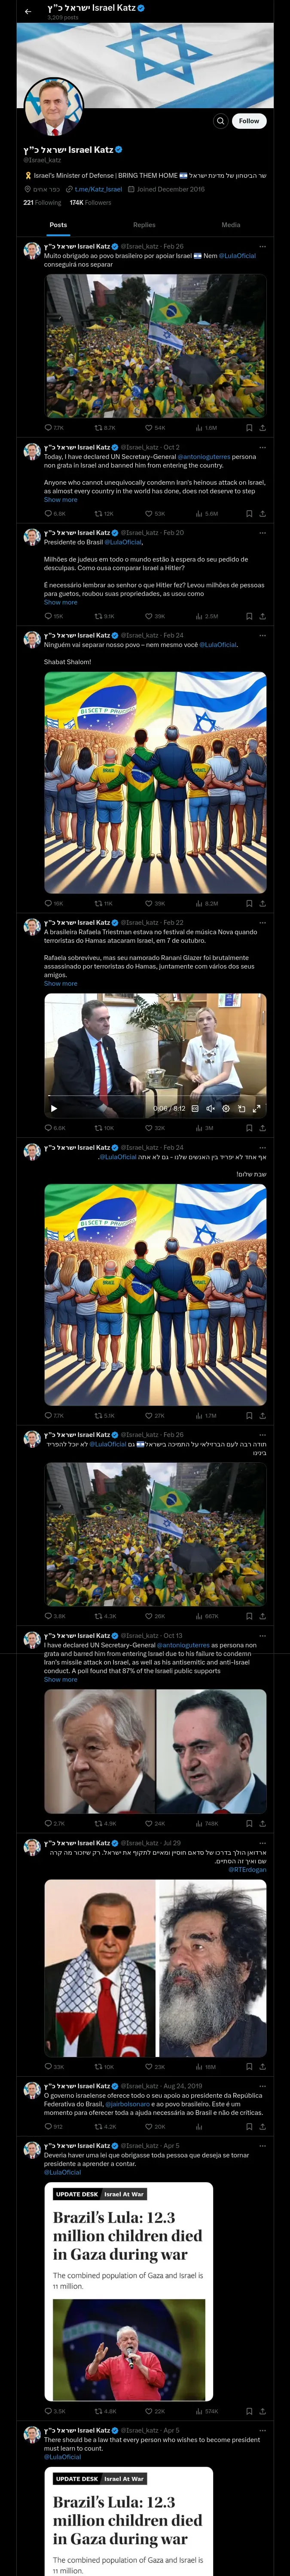Switch to the Media tab
Viewport: 290px width, 2576px height.
click(x=231, y=225)
